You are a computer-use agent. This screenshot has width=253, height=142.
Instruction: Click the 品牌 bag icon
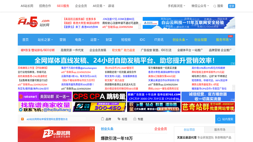coord(102,119)
